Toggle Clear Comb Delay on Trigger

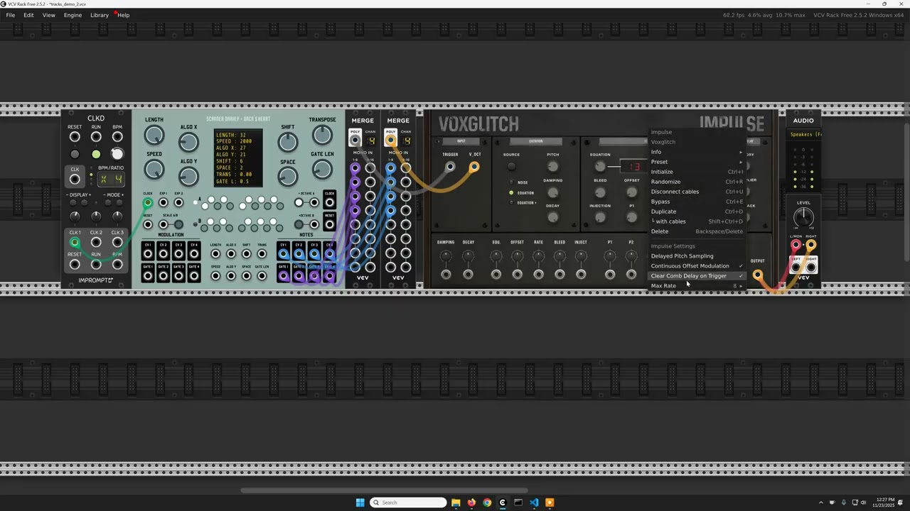coord(697,276)
